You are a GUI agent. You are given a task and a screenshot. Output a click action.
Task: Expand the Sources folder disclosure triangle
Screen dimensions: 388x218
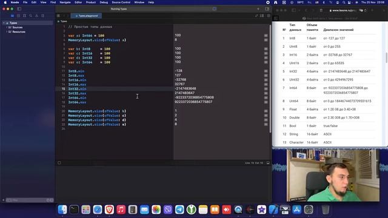[x=7, y=27]
